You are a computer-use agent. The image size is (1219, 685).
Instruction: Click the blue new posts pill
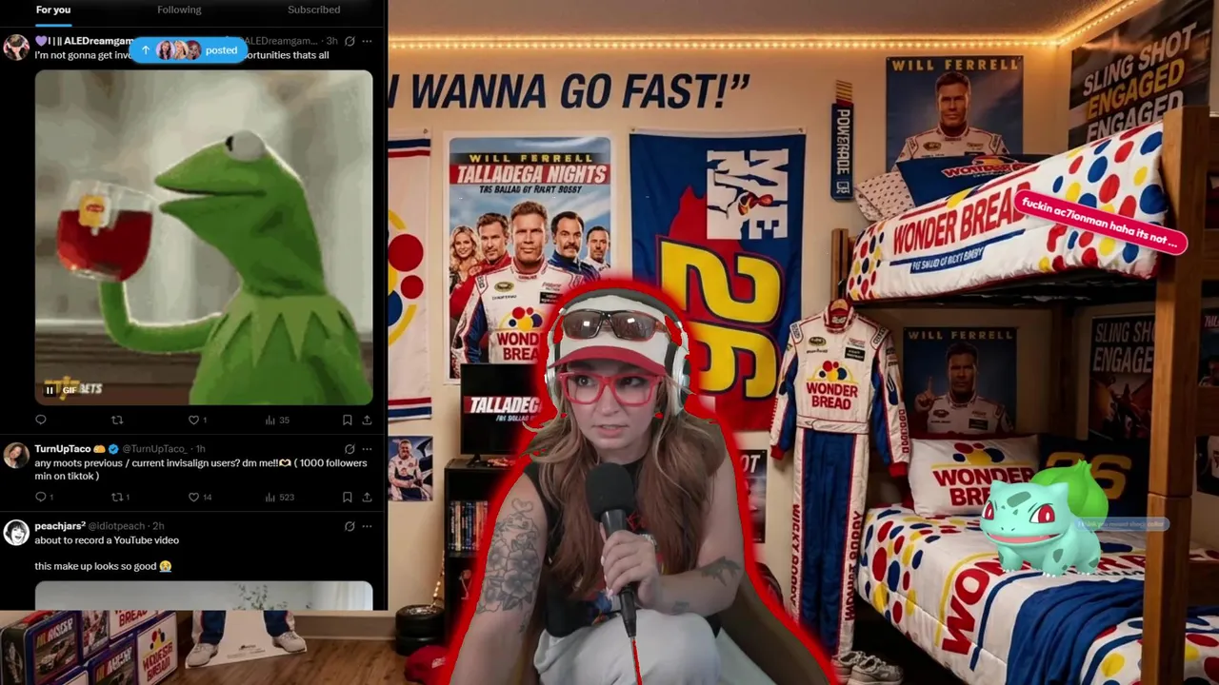click(189, 50)
